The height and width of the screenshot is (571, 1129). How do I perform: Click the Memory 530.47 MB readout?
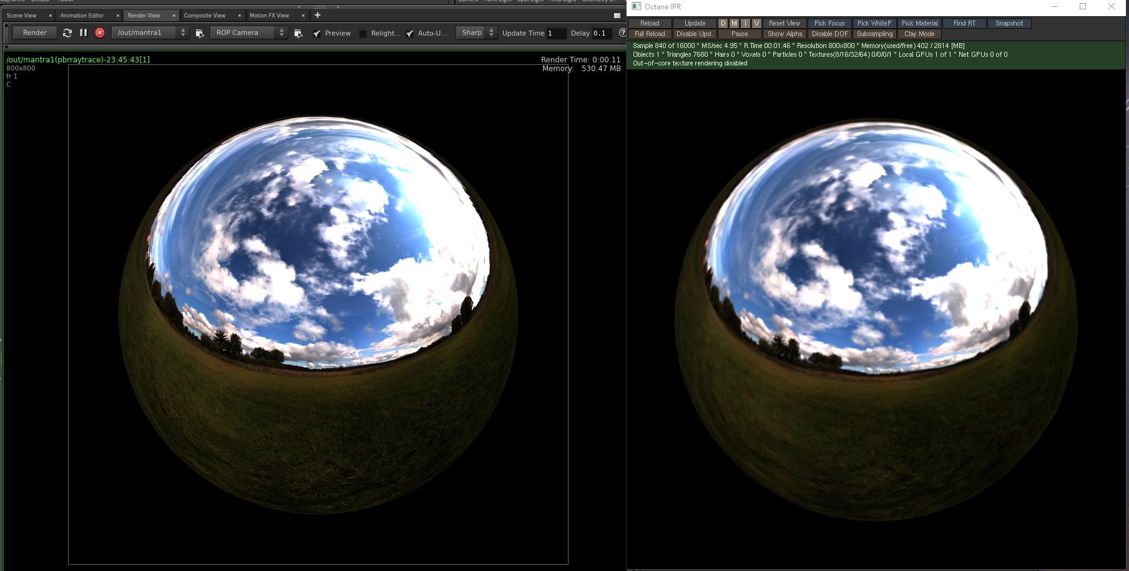pos(581,69)
